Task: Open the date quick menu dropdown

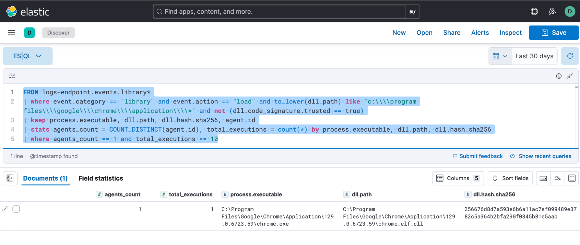Action: (x=500, y=56)
